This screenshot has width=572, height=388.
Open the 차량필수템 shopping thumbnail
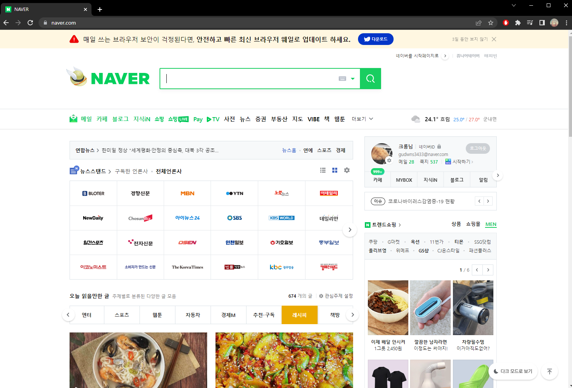click(473, 308)
